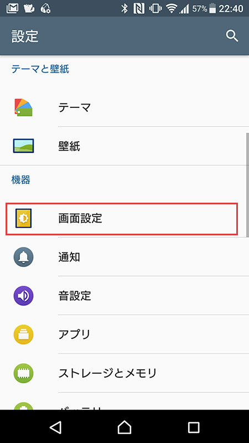Tap the Android back triangle button
Screen dimensions: 249x443
click(x=55, y=427)
